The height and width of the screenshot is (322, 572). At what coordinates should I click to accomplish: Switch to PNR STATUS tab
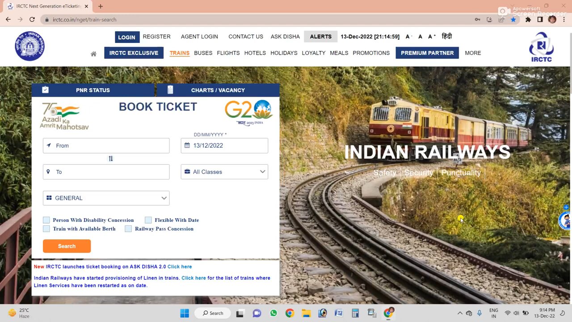point(93,90)
